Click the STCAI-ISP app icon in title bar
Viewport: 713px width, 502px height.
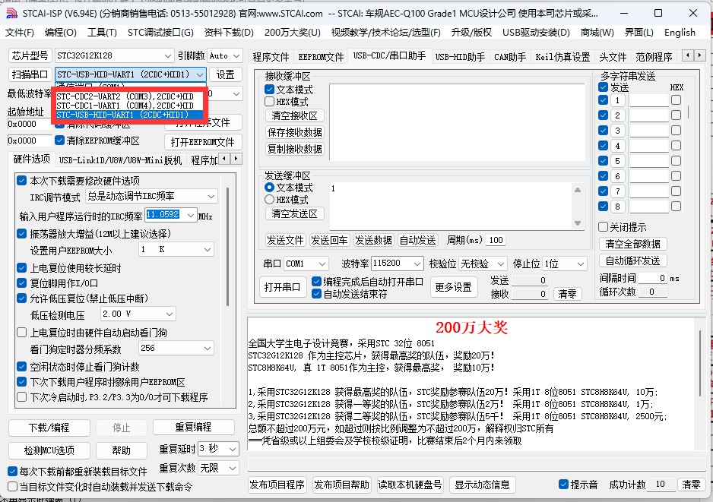(x=11, y=13)
